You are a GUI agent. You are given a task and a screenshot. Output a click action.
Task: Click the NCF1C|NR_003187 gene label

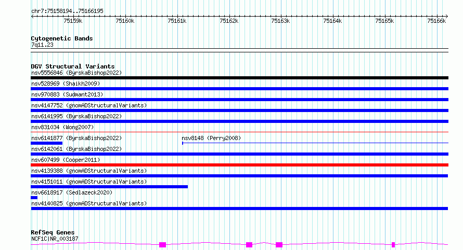click(x=55, y=239)
